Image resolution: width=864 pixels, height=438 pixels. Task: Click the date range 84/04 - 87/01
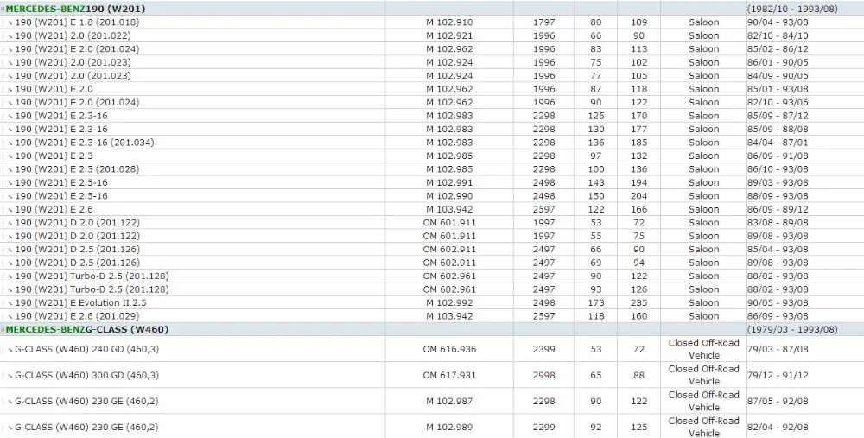[x=778, y=143]
